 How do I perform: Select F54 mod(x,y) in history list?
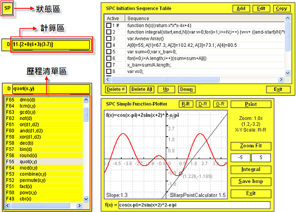click(44, 168)
